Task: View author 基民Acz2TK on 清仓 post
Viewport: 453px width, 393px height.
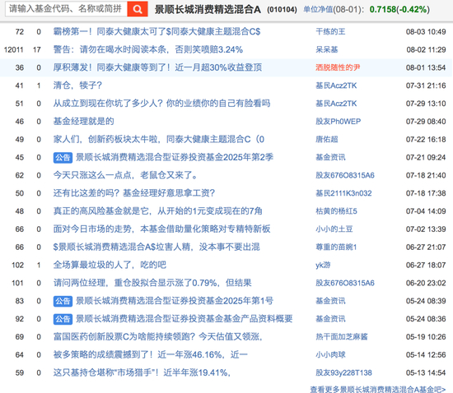Action: (336, 86)
